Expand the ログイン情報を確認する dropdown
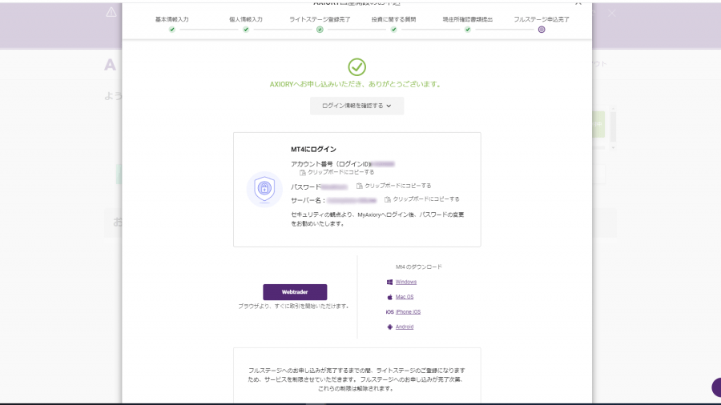This screenshot has height=405, width=721. click(356, 106)
